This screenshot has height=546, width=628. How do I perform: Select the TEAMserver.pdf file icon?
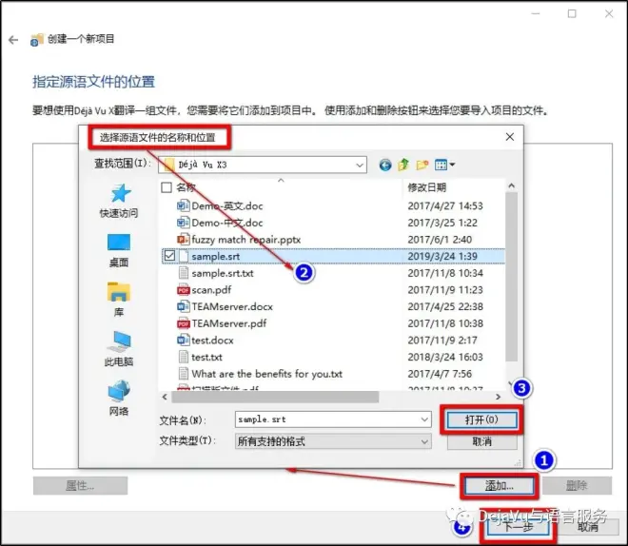[183, 323]
